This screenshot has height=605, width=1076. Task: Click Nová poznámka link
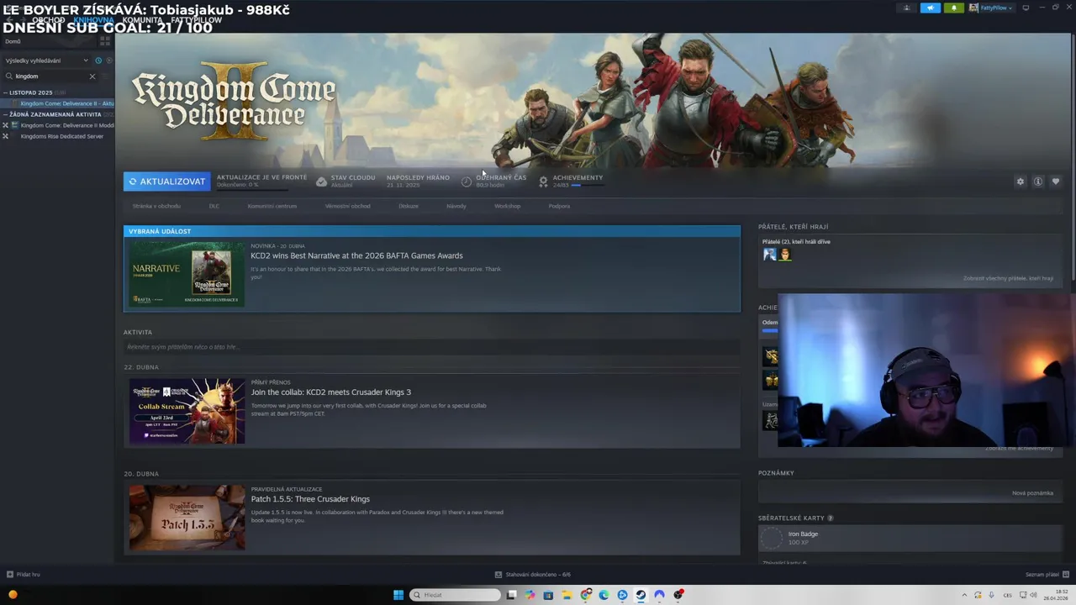coord(1032,493)
